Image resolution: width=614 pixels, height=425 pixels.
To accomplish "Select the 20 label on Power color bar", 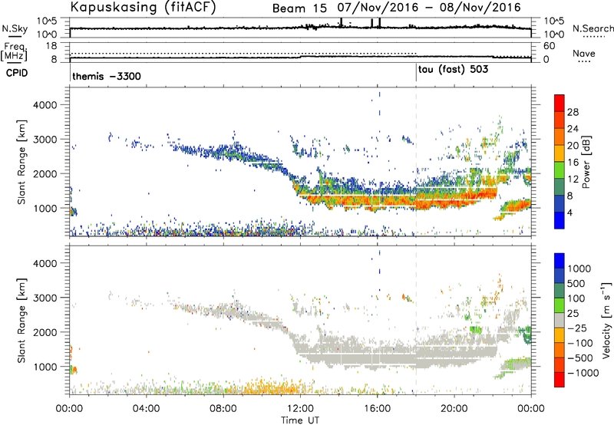I will pos(573,146).
